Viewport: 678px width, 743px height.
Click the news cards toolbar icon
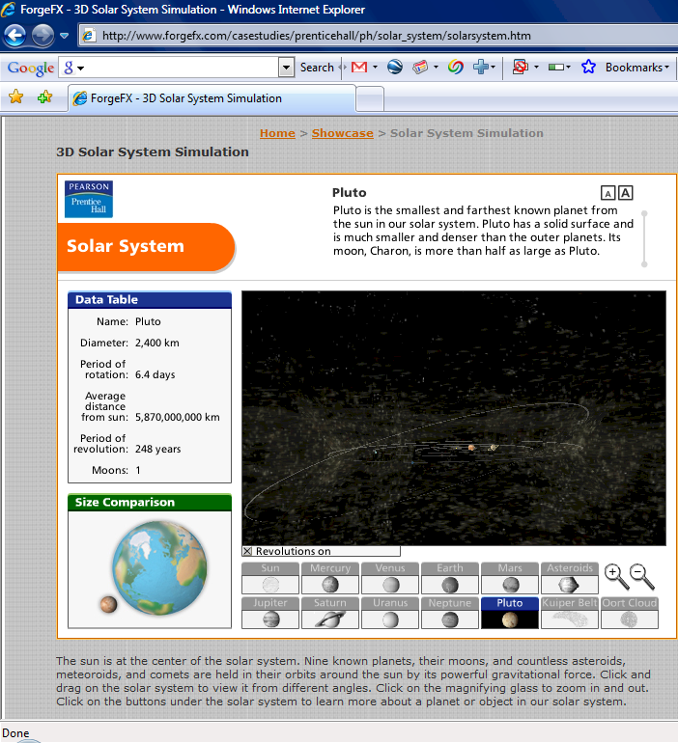[x=420, y=68]
